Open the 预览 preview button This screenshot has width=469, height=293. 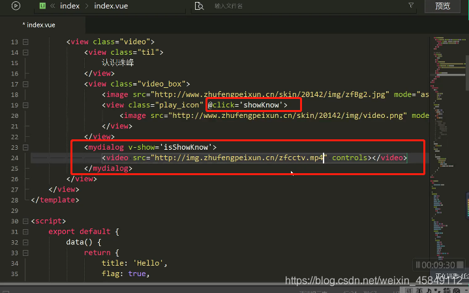442,6
